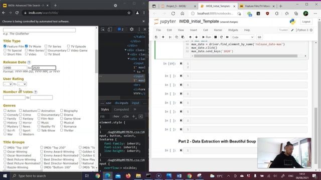Close the DevTools panel
Screen dimensions: 321x180
click(x=145, y=29)
